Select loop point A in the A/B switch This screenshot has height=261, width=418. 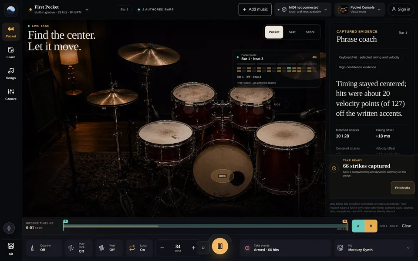pyautogui.click(x=358, y=226)
